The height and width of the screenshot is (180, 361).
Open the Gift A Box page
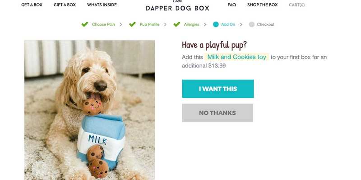(65, 5)
